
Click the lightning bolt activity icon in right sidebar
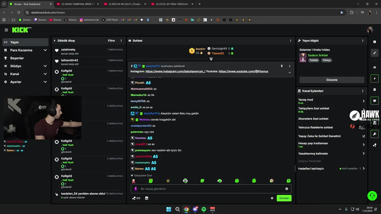[375, 78]
